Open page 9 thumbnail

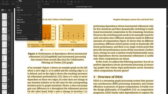coord(4,72)
